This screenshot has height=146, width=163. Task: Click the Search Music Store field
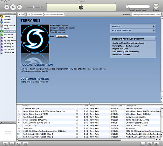(x=138, y=7)
